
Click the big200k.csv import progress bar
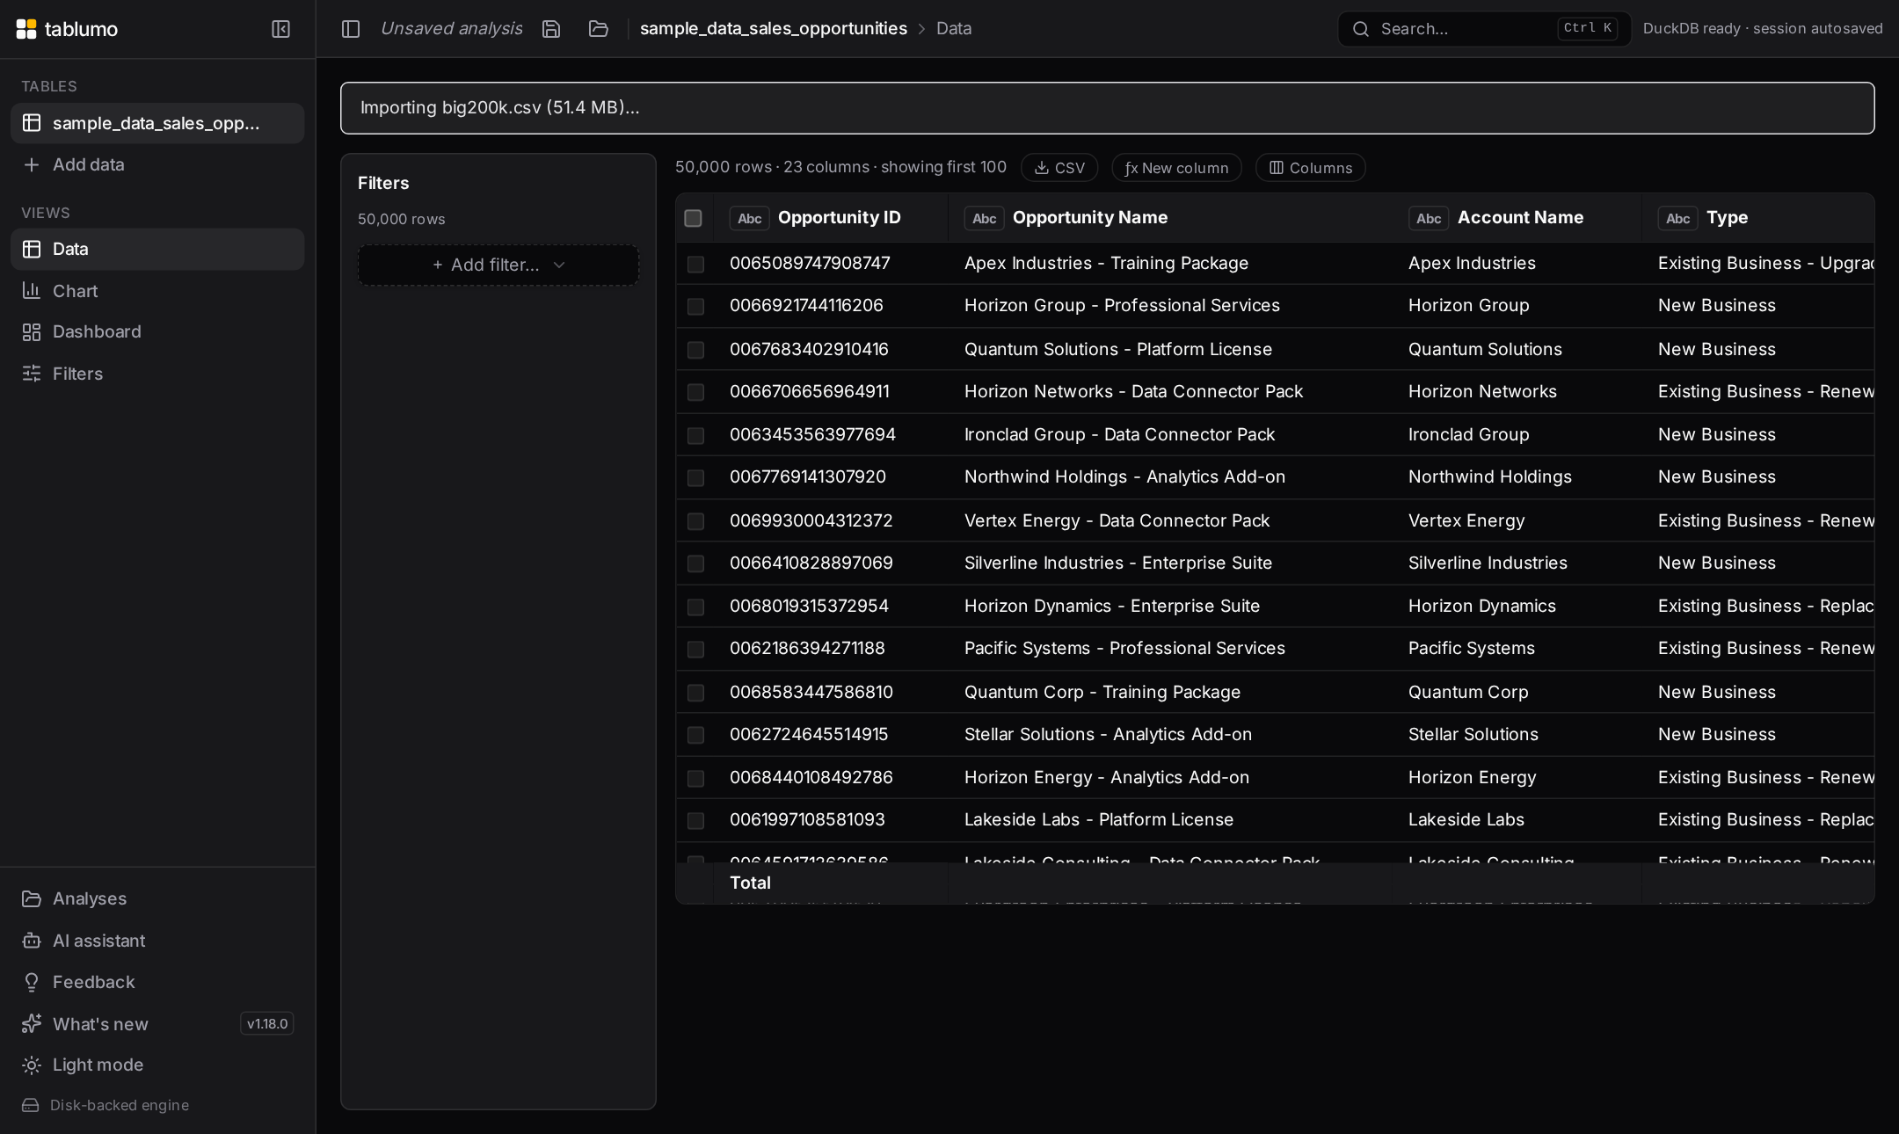click(1108, 108)
